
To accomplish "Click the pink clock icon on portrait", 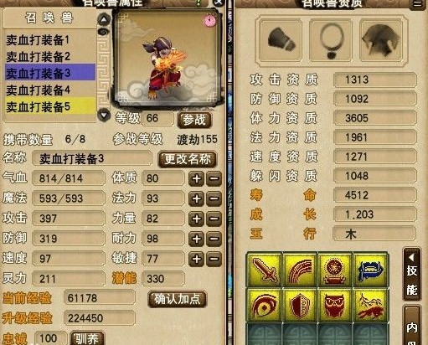I will [x=210, y=21].
